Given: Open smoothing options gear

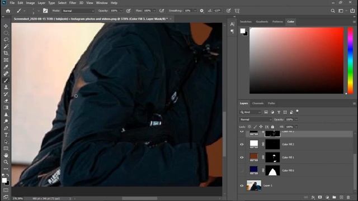Looking at the screenshot, I should (x=201, y=11).
